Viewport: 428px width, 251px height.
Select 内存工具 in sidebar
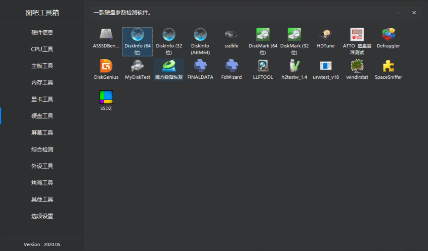42,82
